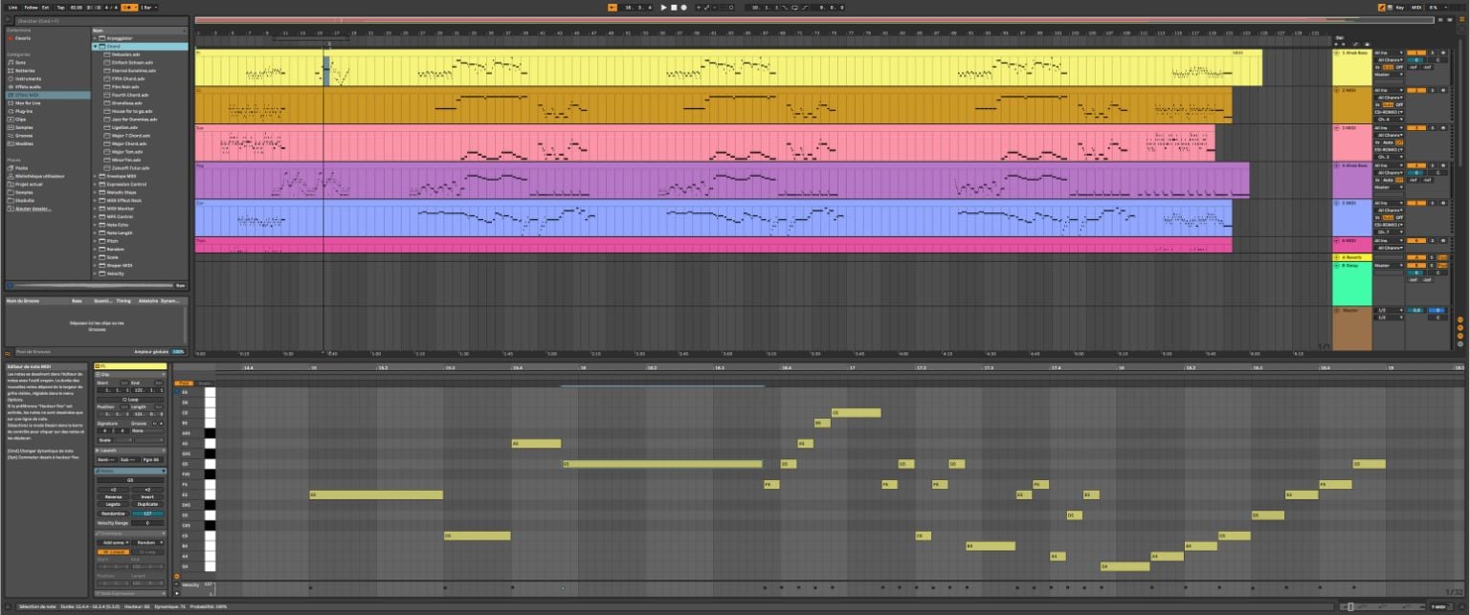Toggle MIDI map mode switch
The width and height of the screenshot is (1470, 615).
pos(1417,7)
